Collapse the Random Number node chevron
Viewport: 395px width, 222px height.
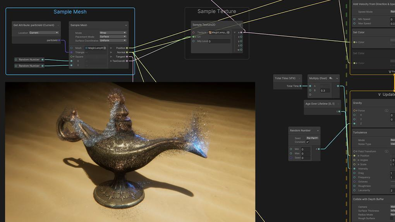pos(318,131)
